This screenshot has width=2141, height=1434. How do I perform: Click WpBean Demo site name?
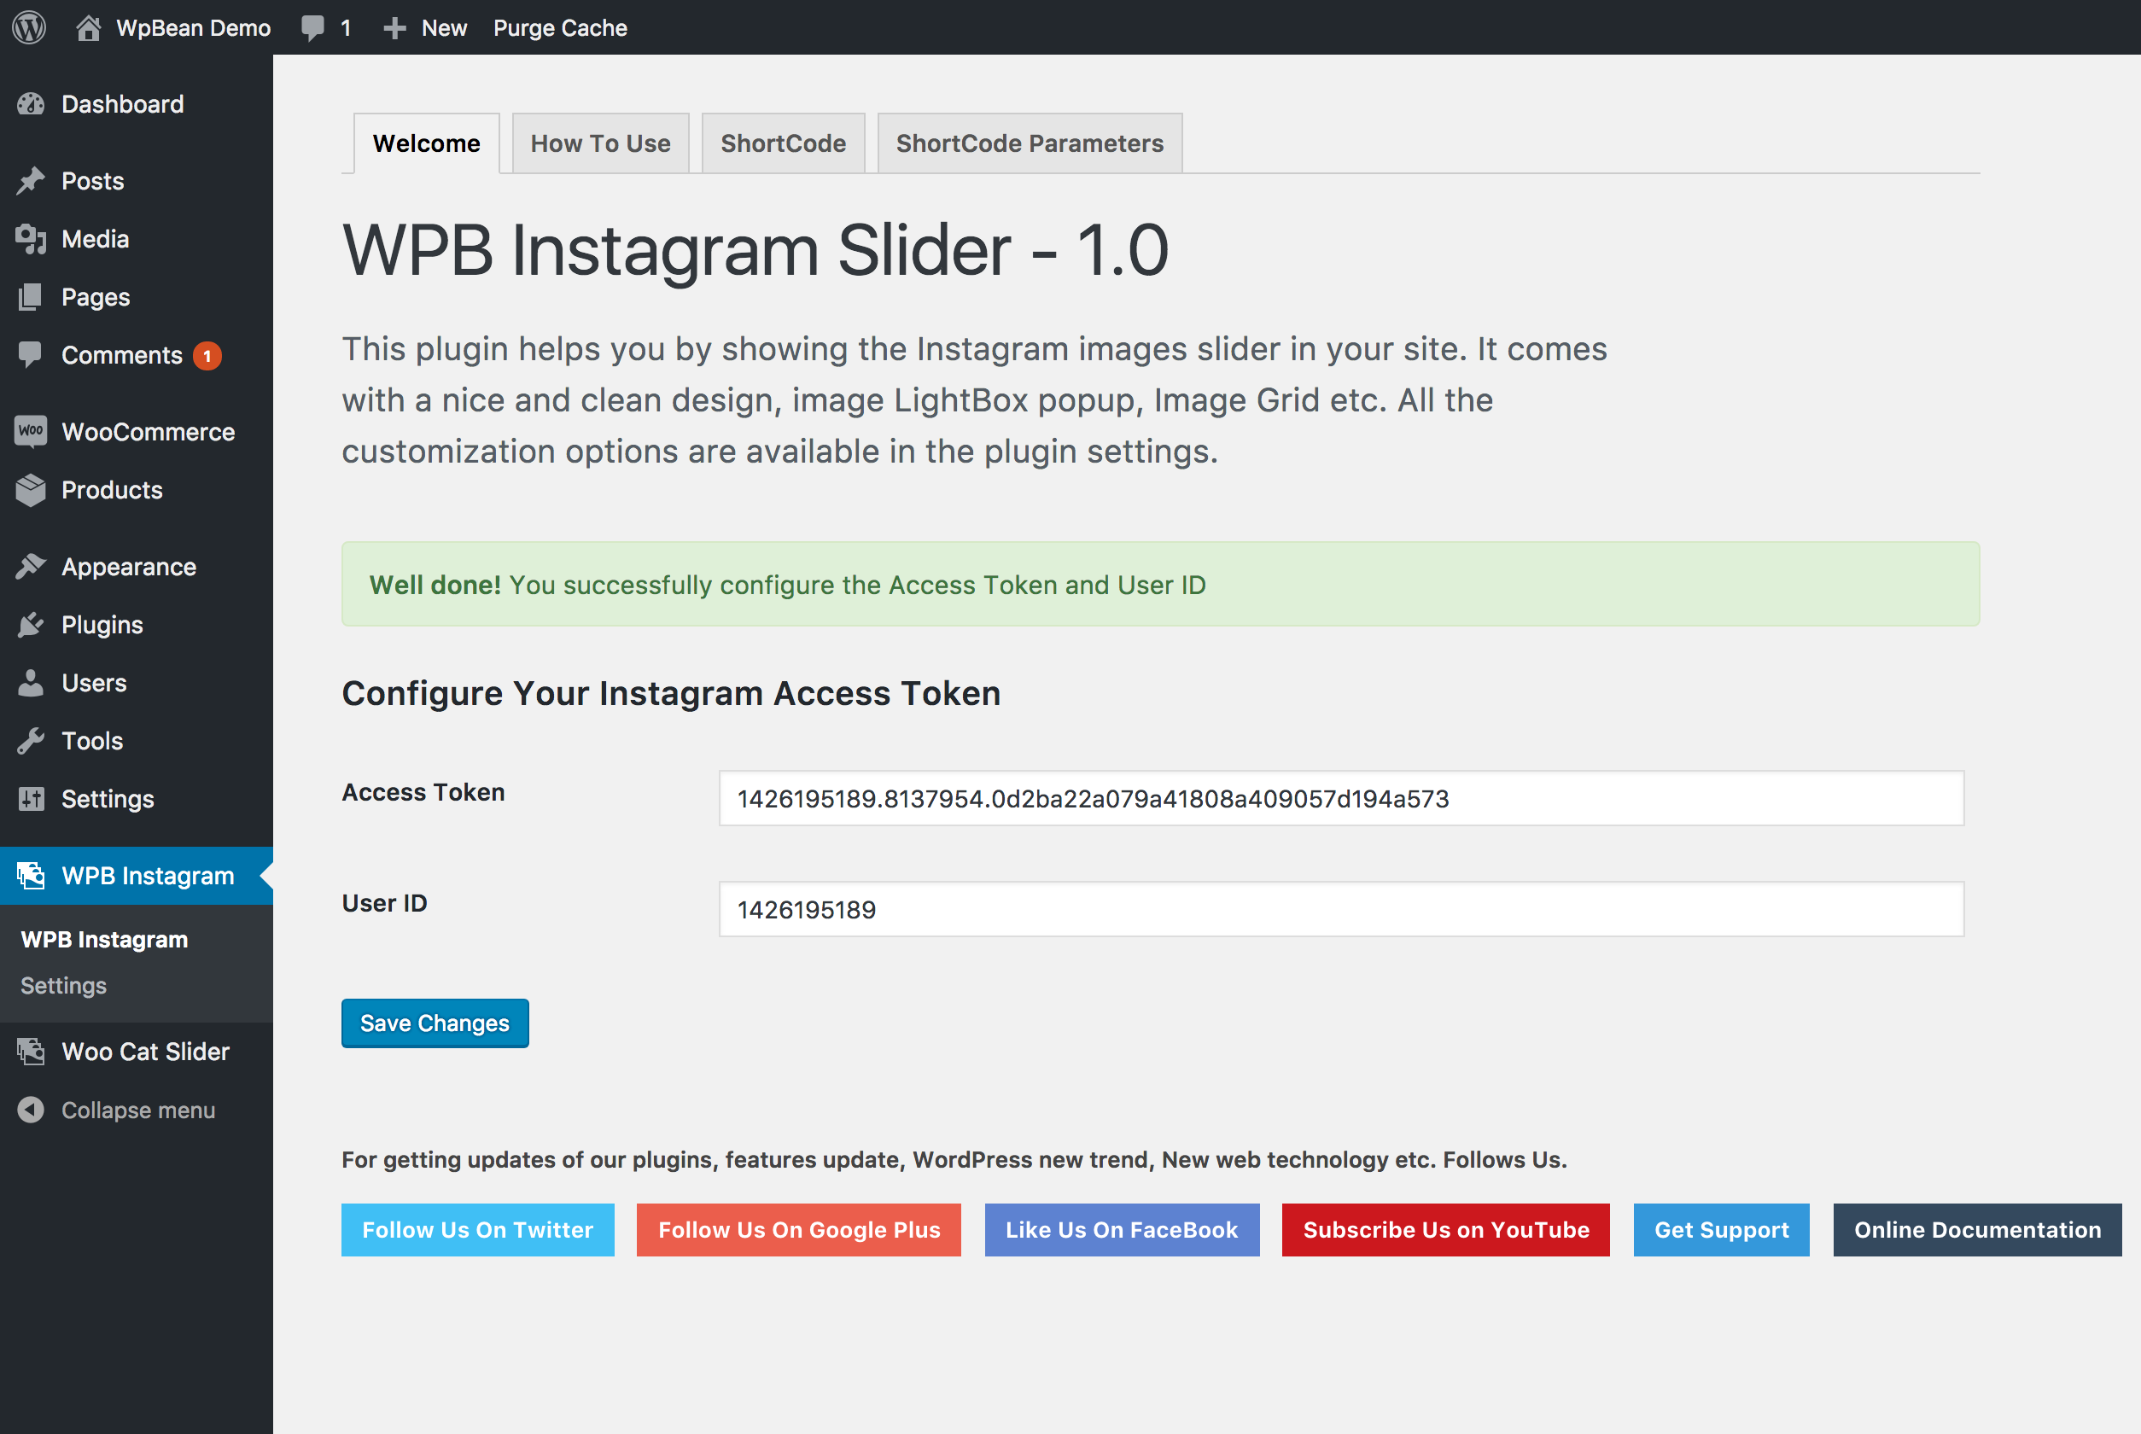193,28
